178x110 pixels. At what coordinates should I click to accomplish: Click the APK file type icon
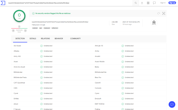point(154,23)
